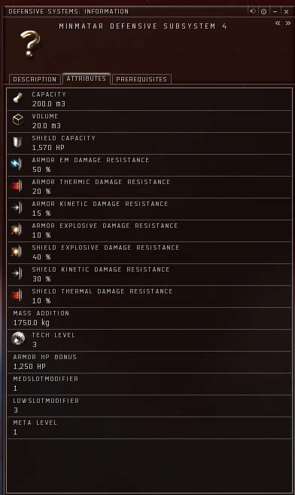The image size is (295, 495).
Task: Open the Description tab
Action: point(35,79)
